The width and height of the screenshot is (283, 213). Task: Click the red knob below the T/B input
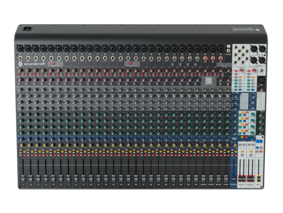point(261,89)
